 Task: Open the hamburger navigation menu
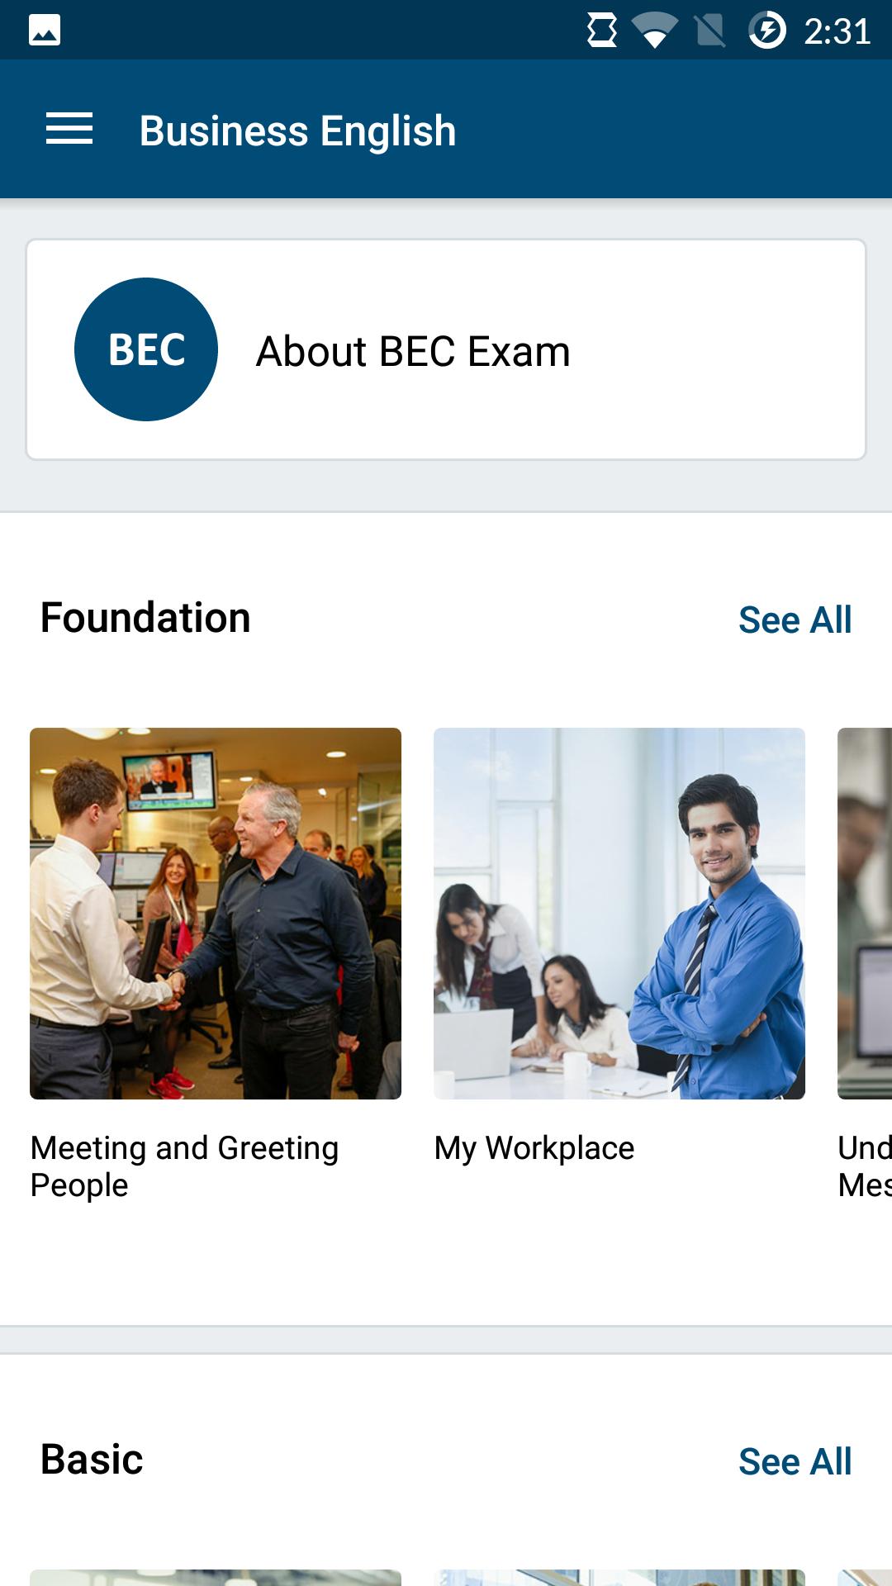coord(69,130)
